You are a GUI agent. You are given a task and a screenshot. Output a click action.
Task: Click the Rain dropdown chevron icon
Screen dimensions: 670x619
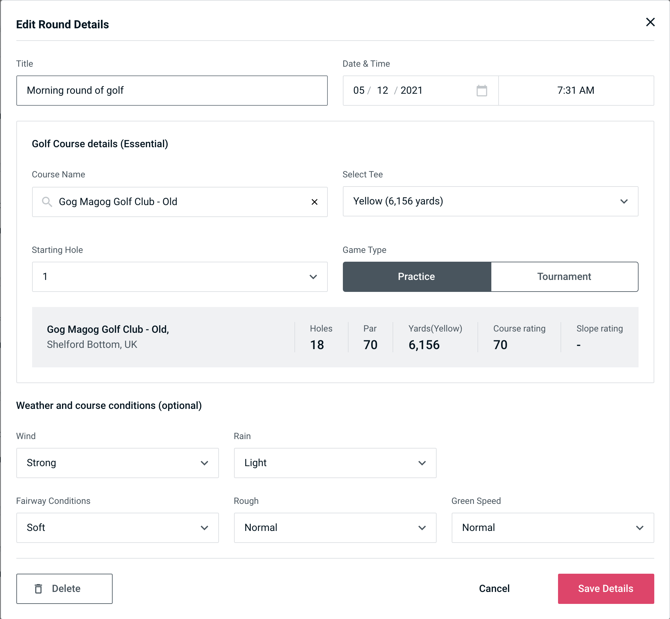(x=423, y=463)
